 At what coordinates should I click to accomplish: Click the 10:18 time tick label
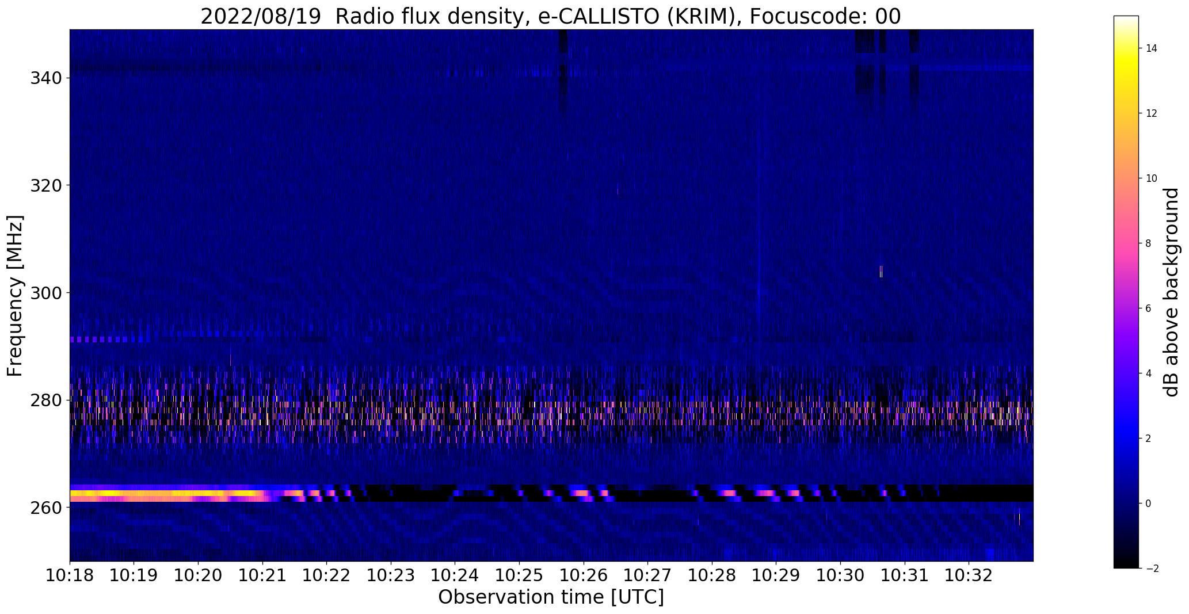[x=70, y=576]
